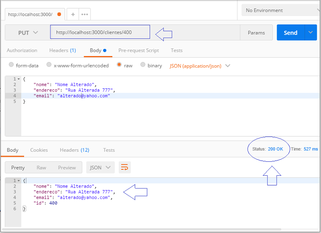Screen dimensions: 321x233
Task: Collapse the request JSON line 1 fold arrow
Action: pos(19,79)
